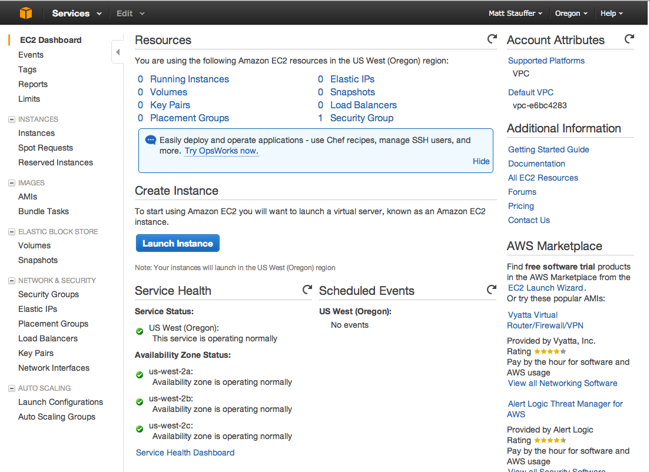Collapse the left navigation sidebar arrow

(118, 52)
